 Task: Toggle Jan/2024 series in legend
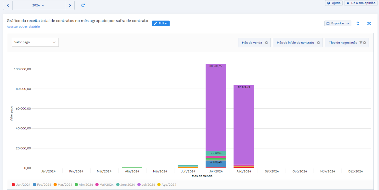20,184
